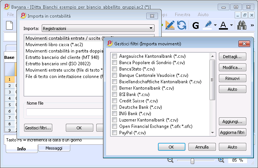The width and height of the screenshot is (258, 168).
Task: Check Credit Suisse filter
Action: (114, 101)
